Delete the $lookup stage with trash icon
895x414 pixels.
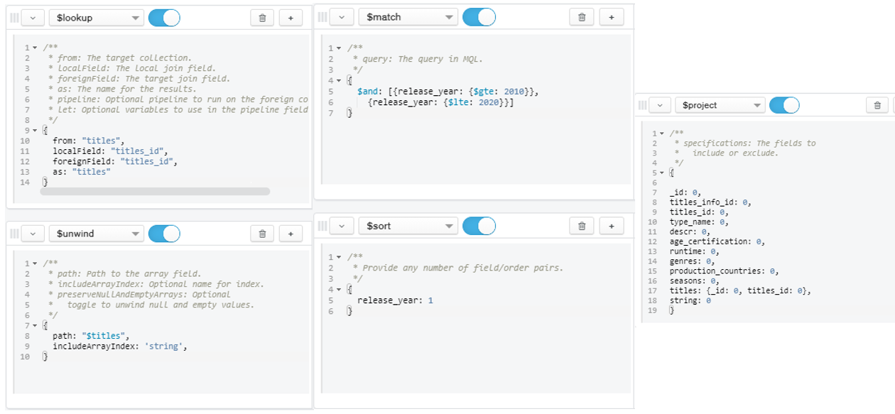tap(262, 18)
